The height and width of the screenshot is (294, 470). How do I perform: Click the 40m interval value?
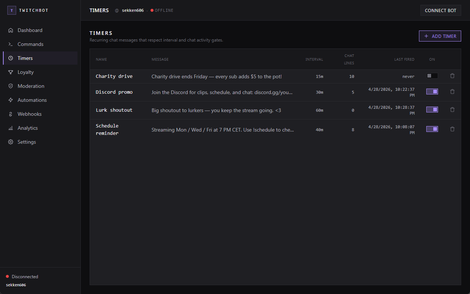coord(319,130)
